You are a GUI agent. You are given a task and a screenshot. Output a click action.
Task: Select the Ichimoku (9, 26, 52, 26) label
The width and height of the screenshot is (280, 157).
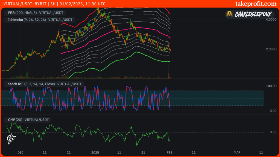(x=36, y=20)
